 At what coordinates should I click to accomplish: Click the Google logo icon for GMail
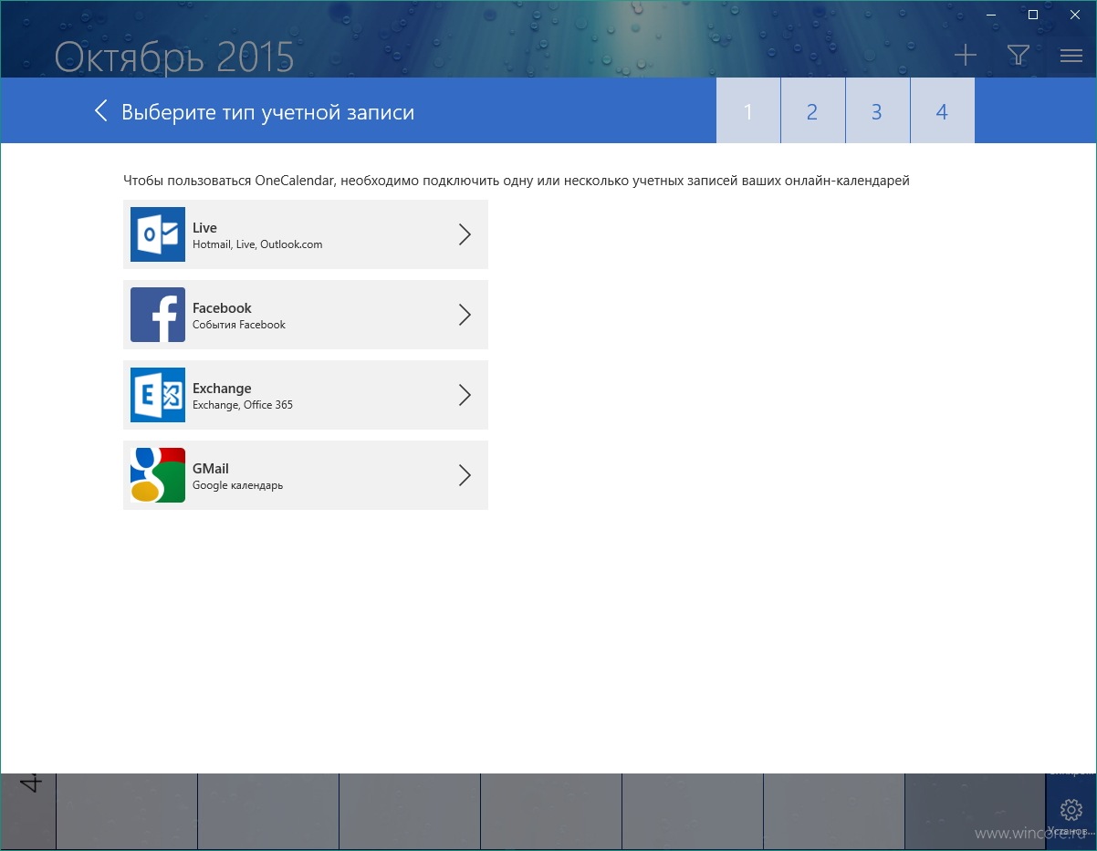click(158, 475)
